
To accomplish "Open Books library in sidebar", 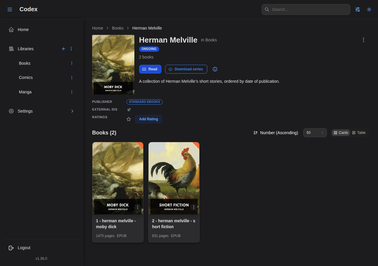I will [x=25, y=63].
